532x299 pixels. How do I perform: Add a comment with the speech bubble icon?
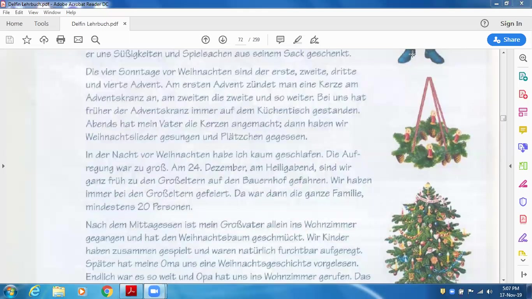pos(280,40)
